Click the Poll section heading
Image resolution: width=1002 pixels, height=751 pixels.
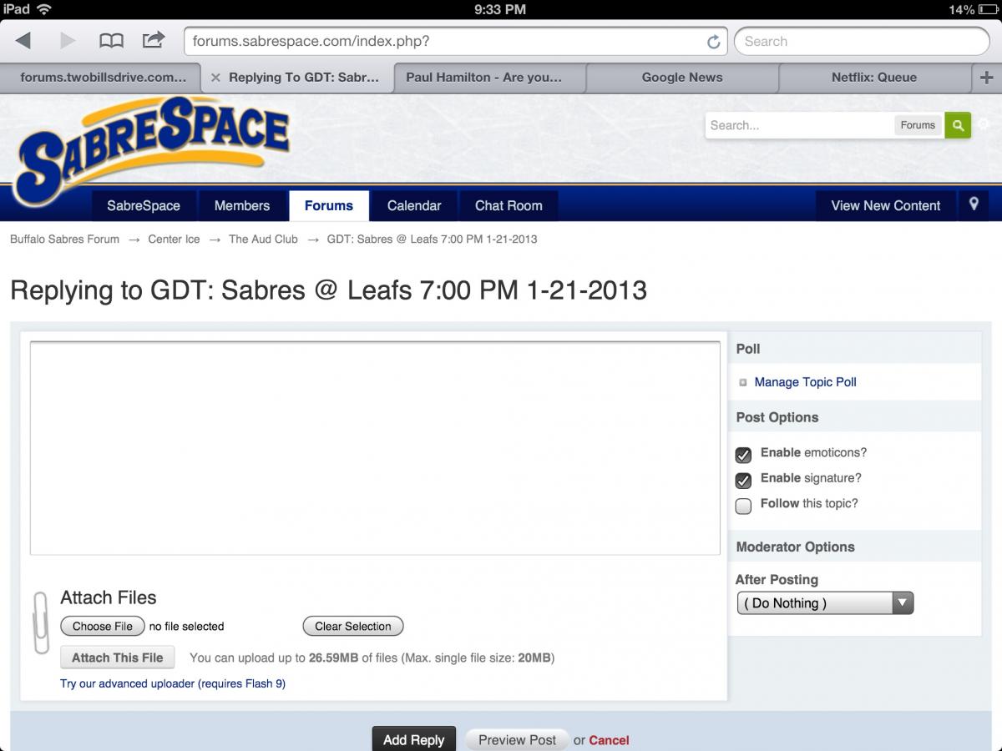coord(748,349)
